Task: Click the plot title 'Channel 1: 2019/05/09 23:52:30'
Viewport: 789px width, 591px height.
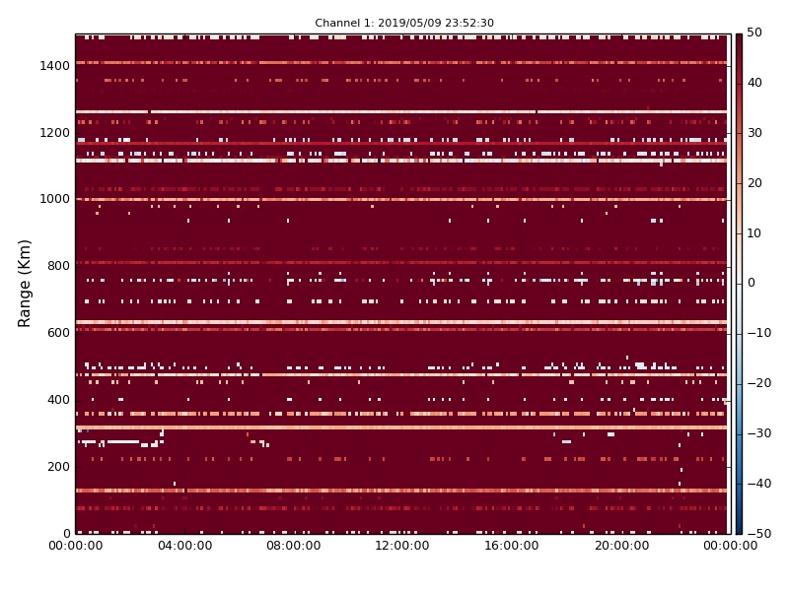Action: point(404,23)
